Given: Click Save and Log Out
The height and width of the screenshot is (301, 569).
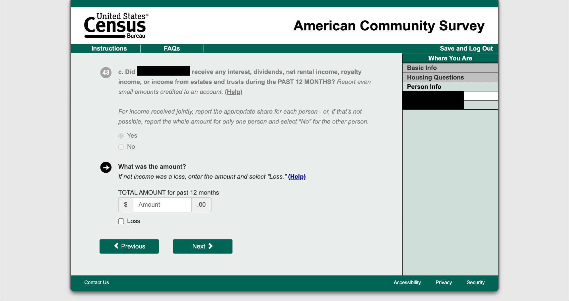Looking at the screenshot, I should point(466,49).
